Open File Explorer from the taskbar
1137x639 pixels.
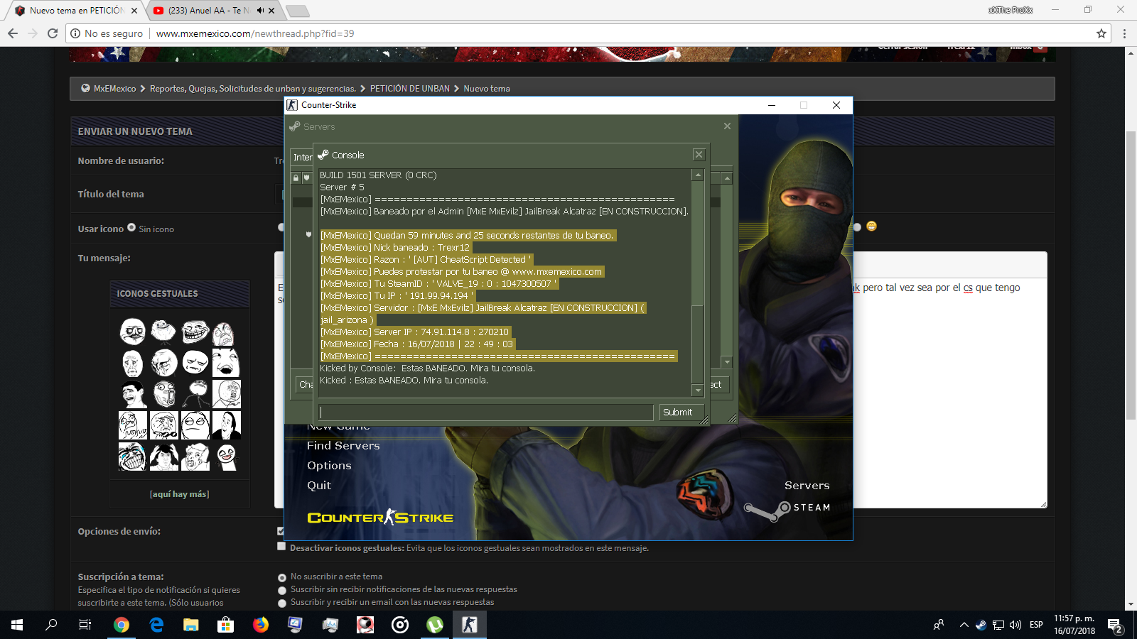click(x=191, y=625)
